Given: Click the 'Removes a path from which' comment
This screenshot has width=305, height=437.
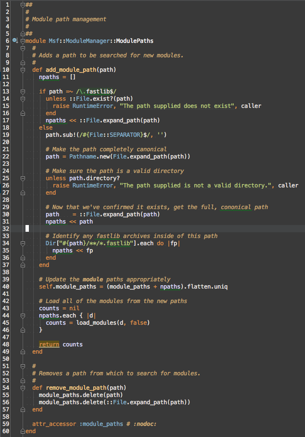Looking at the screenshot, I should 116,373.
